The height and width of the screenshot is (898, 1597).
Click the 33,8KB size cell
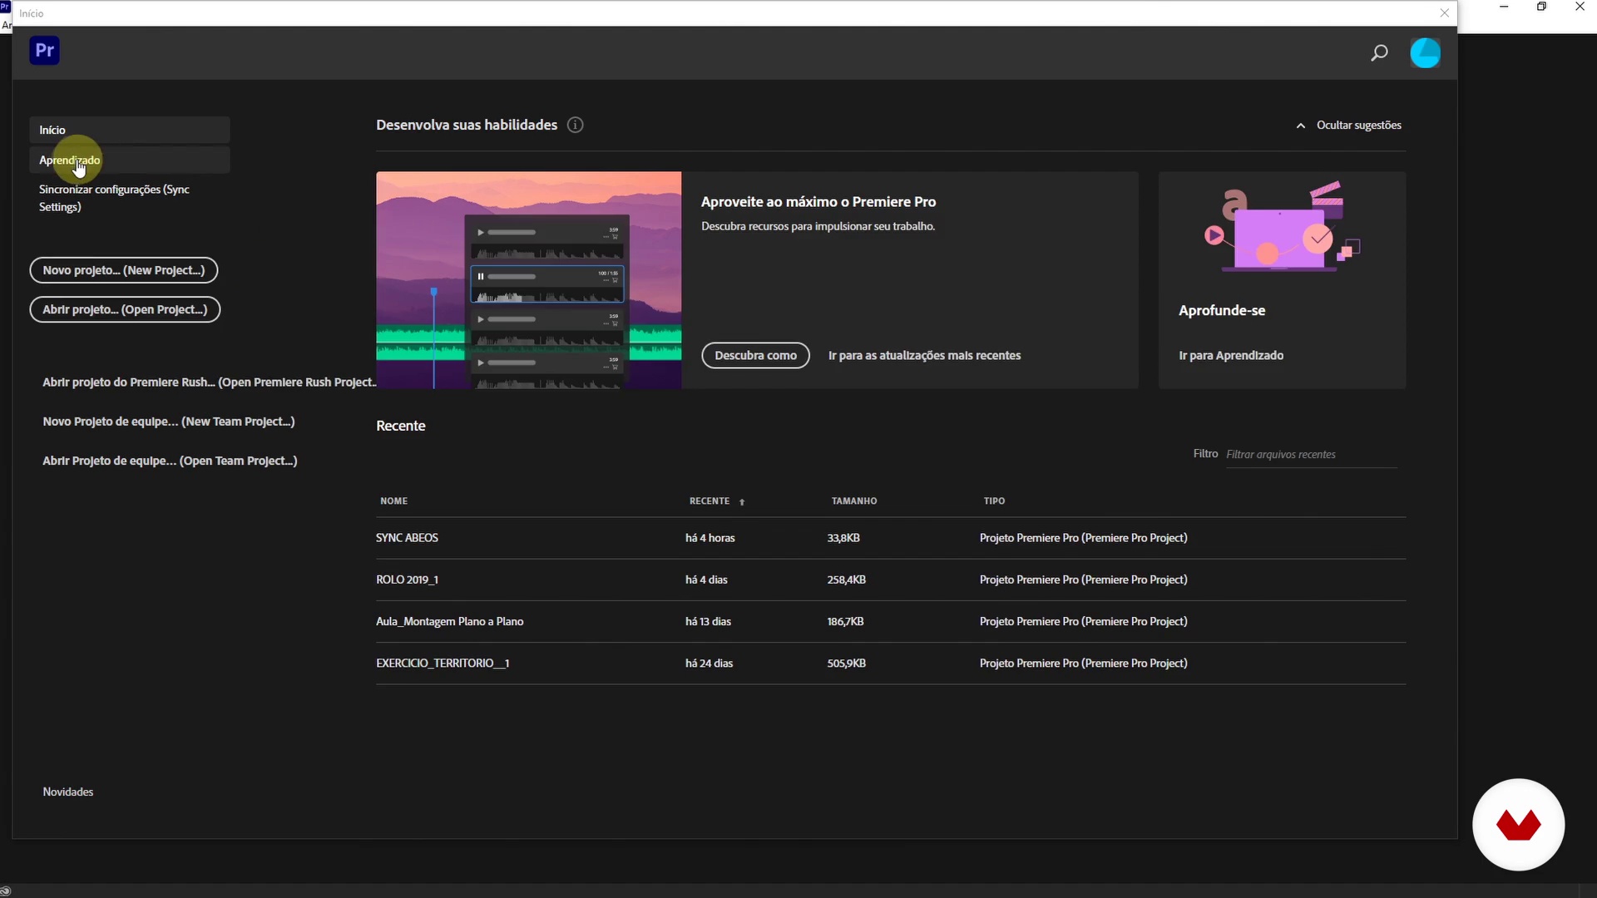[843, 538]
